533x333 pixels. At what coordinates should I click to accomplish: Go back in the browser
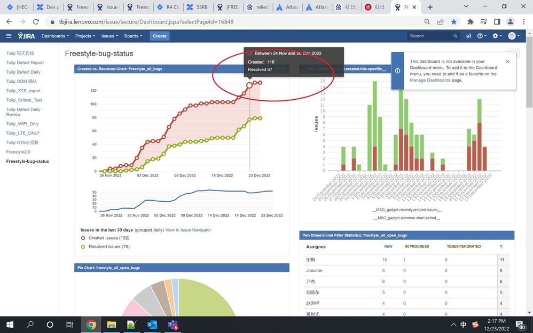pos(9,22)
